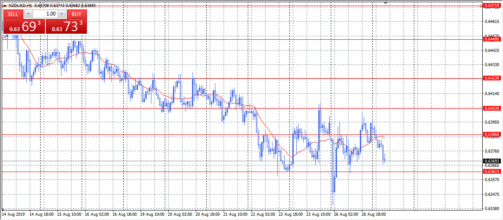Click the 22 Aug 18:00 time label
503x220 pixels.
(291, 214)
